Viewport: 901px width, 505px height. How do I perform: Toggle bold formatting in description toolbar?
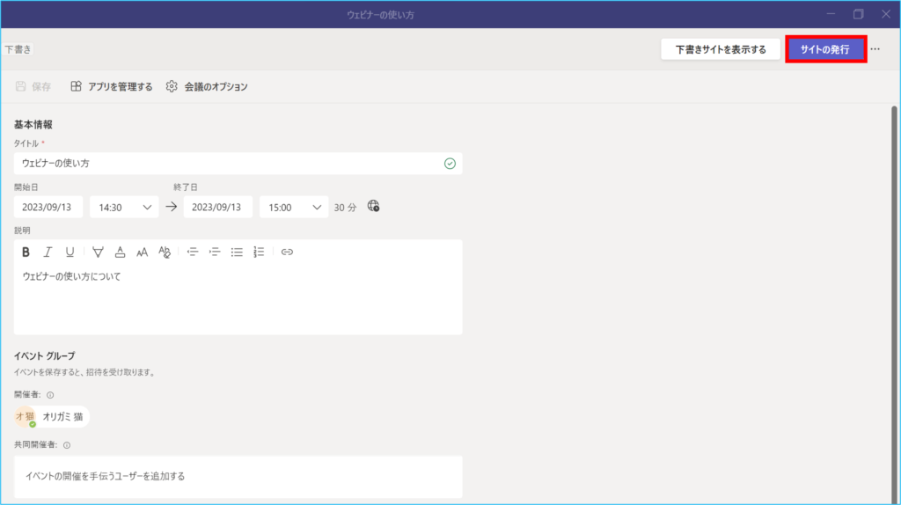(26, 252)
